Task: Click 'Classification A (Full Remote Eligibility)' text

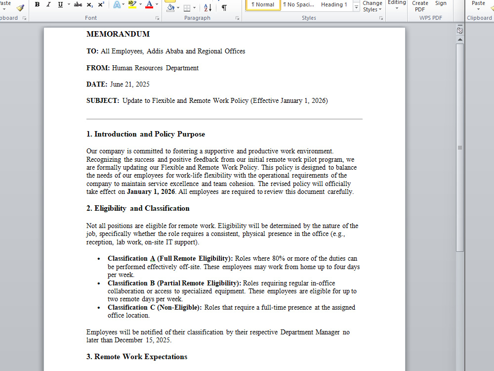Action: [170, 258]
